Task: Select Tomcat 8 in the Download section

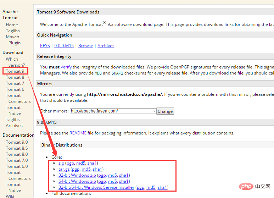Action: click(x=15, y=77)
